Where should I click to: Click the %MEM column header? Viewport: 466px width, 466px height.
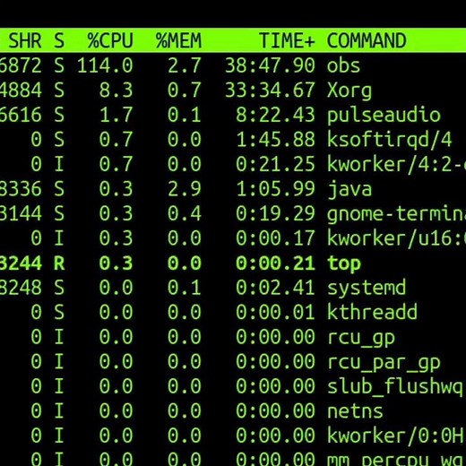(x=178, y=40)
